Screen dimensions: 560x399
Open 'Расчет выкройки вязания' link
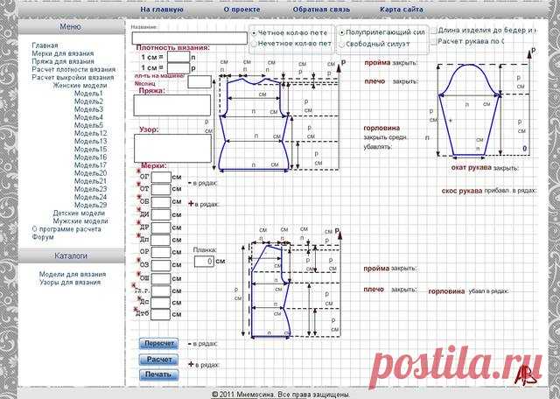click(x=73, y=77)
